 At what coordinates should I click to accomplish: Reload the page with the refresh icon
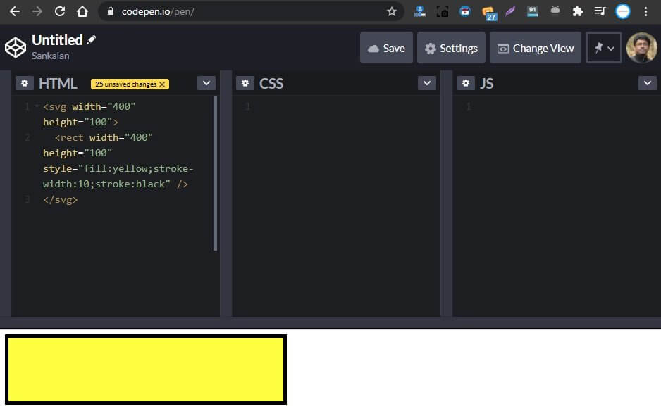point(60,11)
